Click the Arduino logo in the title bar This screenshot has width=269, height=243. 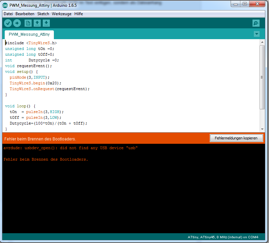pos(5,5)
